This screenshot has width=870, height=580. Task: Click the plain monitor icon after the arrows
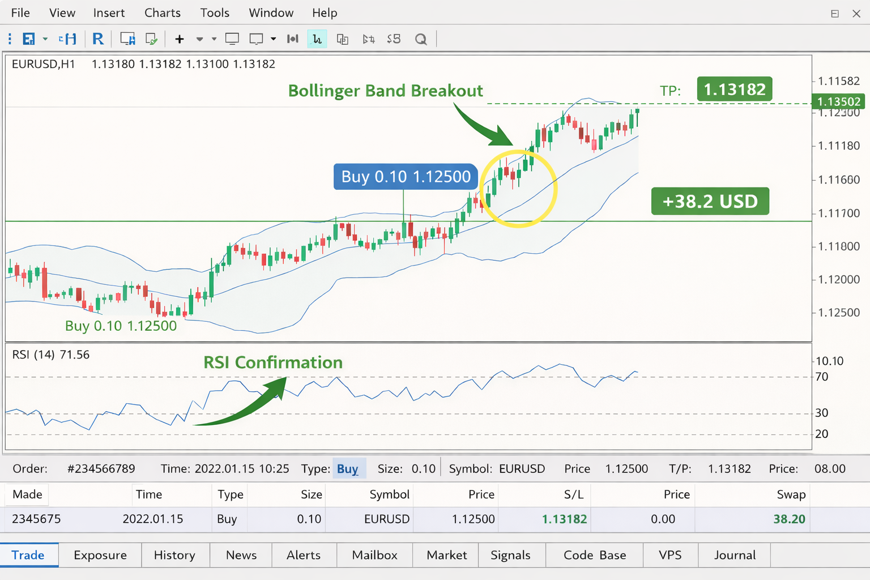[x=232, y=39]
